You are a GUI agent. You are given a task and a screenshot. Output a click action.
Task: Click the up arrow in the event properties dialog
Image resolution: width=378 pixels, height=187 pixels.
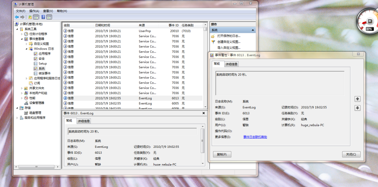[357, 99]
